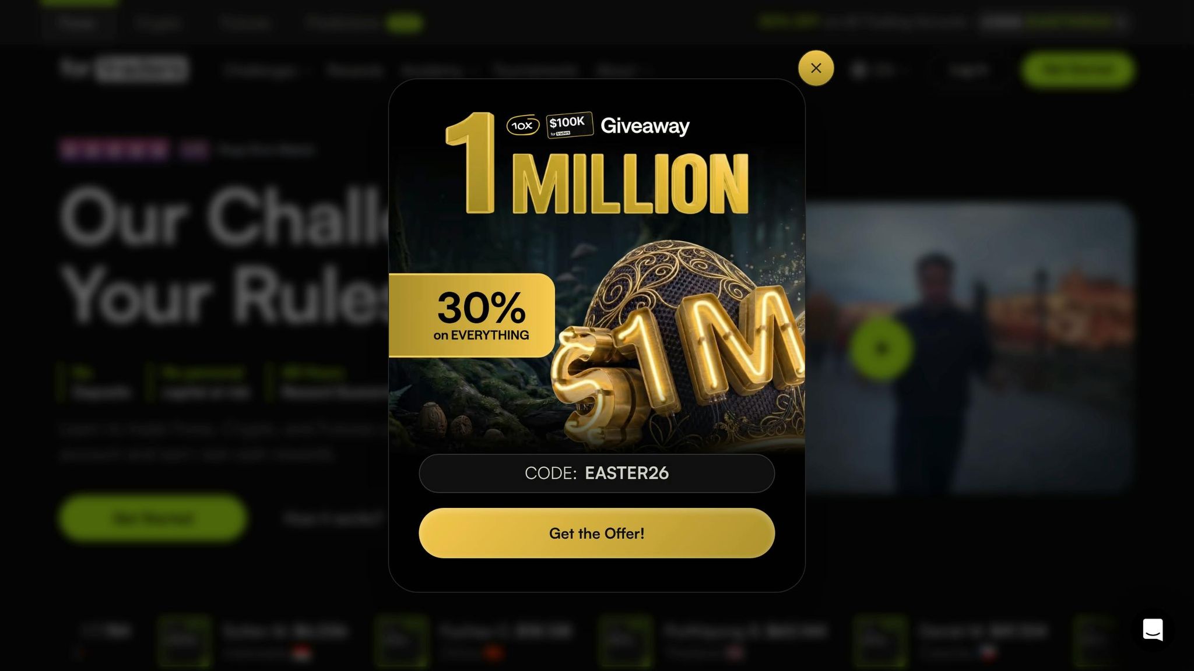This screenshot has width=1194, height=671.
Task: Click the $100K for traders badge
Action: [569, 125]
